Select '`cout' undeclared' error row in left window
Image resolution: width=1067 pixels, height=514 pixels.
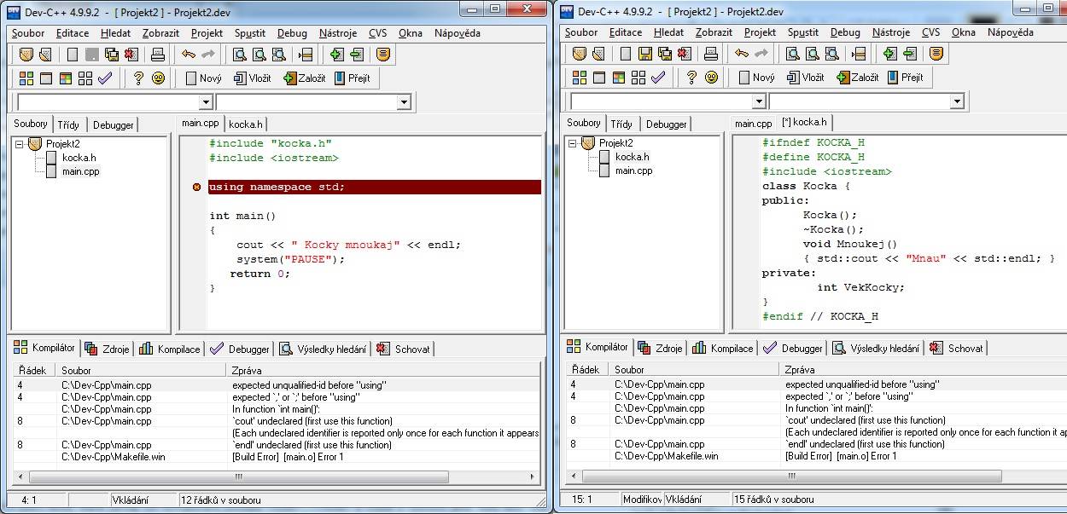coord(277,421)
